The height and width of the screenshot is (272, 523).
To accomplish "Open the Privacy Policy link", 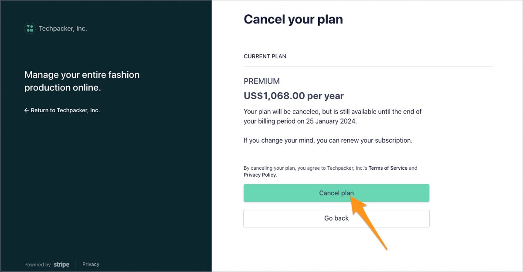I will click(x=259, y=175).
